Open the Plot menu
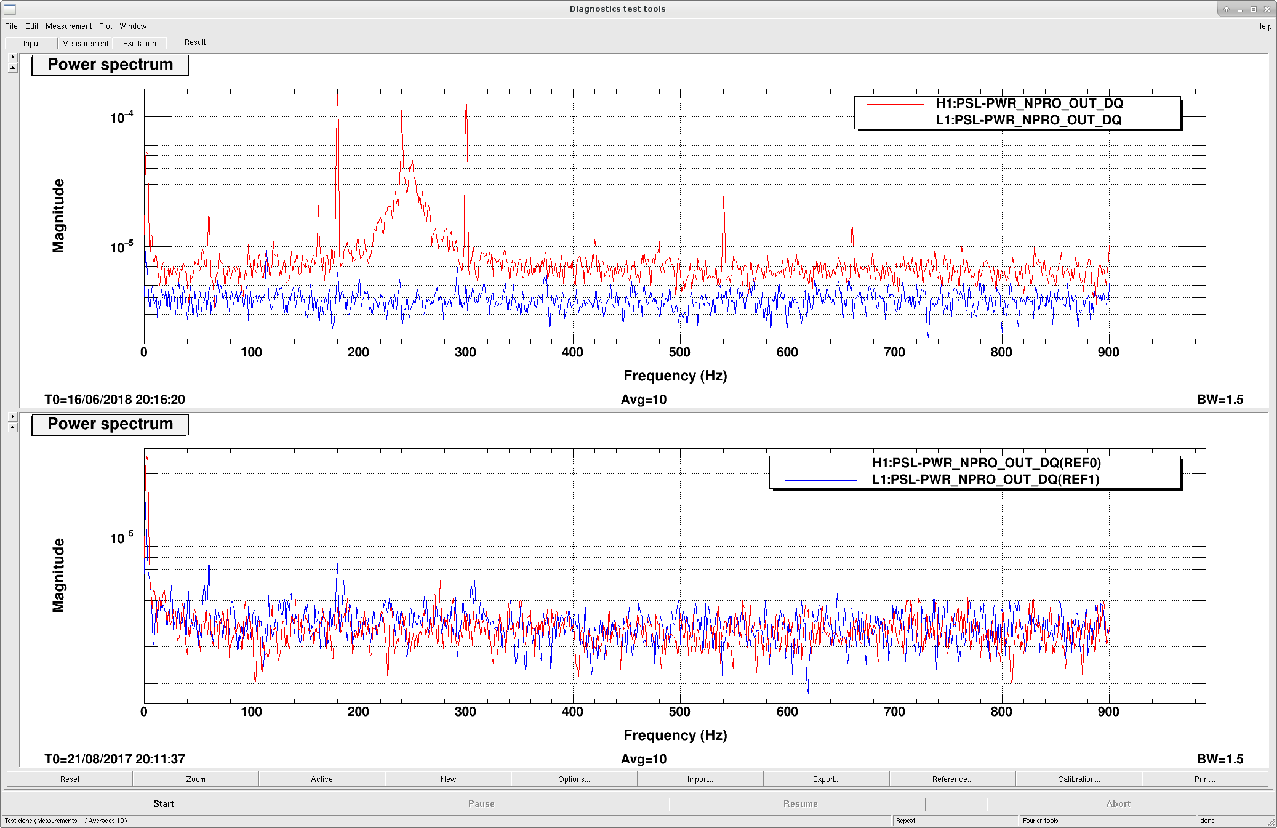1277x828 pixels. tap(105, 26)
